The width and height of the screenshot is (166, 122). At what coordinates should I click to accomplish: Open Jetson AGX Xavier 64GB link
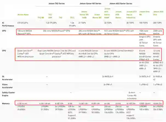pos(107,13)
